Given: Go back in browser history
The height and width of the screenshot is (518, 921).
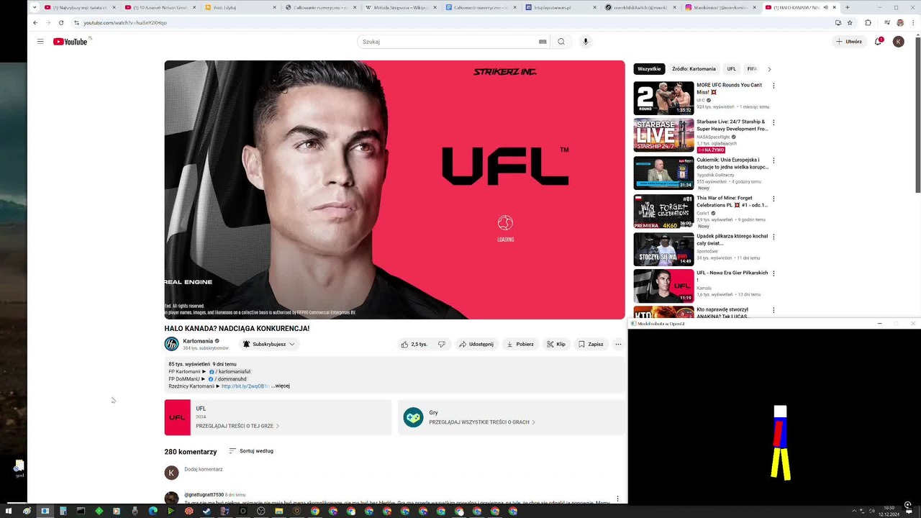Looking at the screenshot, I should point(35,22).
